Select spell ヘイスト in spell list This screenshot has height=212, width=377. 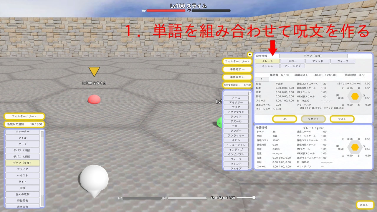coord(23,175)
